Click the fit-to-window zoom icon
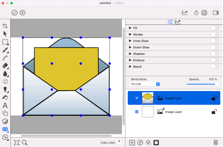Image resolution: width=223 pixels, height=147 pixels. coord(17,143)
